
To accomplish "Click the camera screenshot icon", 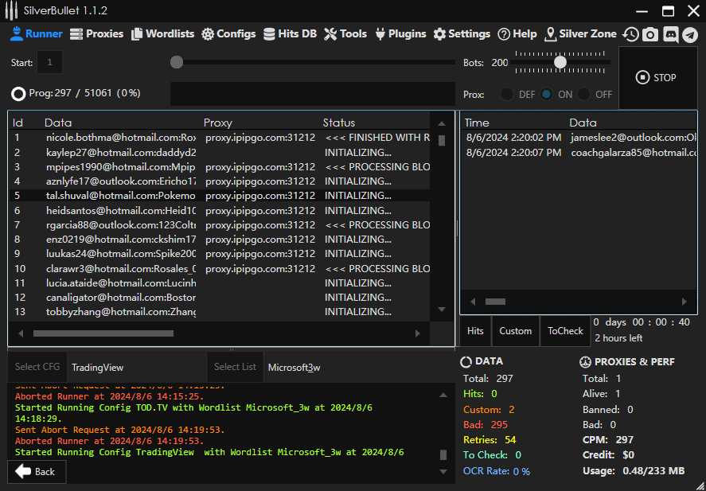I will tap(650, 34).
